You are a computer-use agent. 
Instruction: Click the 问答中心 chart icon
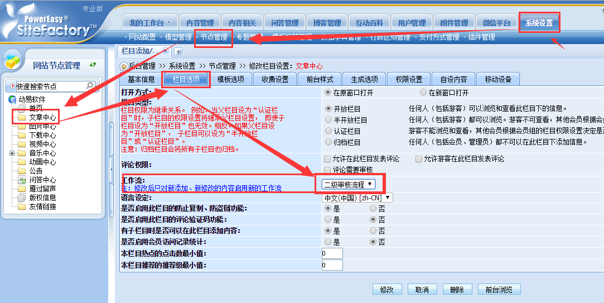22,180
